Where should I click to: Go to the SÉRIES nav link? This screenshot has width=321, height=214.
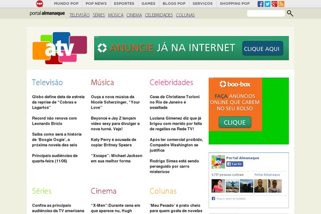[98, 15]
